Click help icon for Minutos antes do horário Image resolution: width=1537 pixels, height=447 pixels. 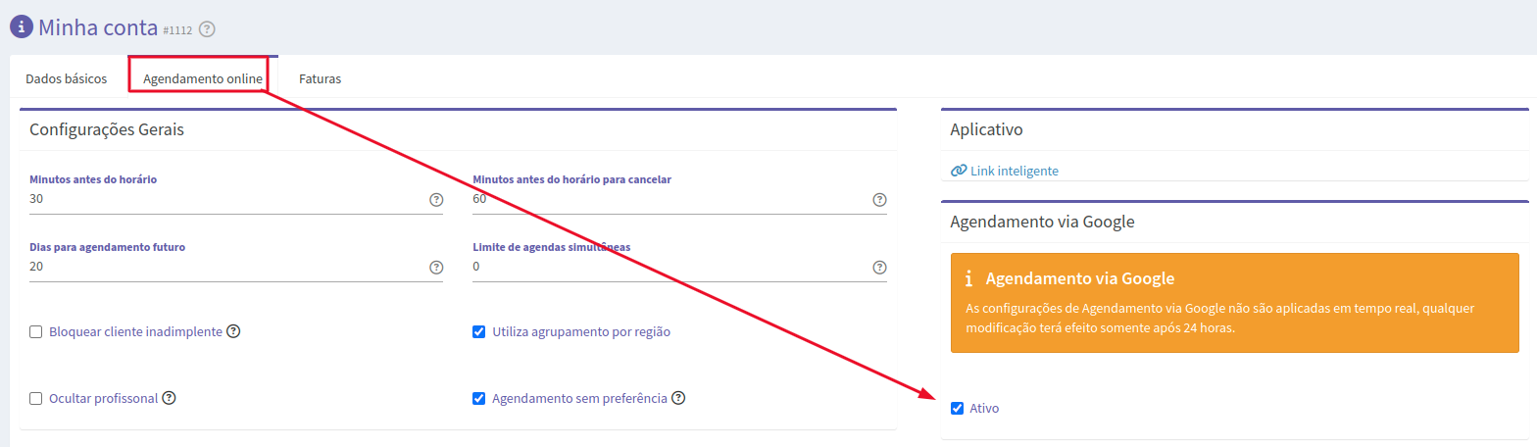pos(436,200)
